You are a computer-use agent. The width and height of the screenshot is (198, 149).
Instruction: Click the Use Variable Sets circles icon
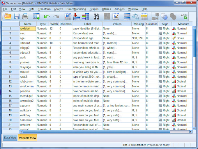(164, 16)
